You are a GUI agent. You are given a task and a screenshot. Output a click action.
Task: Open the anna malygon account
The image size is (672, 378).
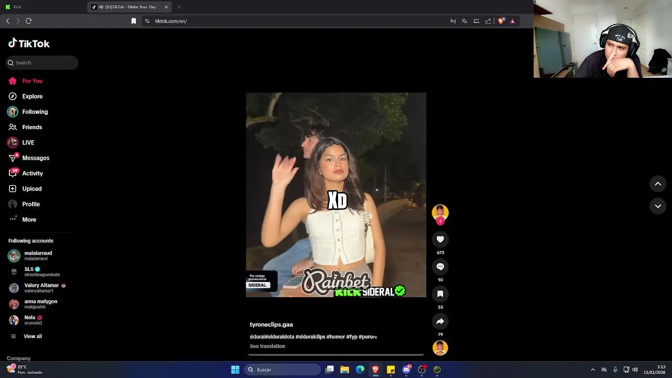(33, 304)
